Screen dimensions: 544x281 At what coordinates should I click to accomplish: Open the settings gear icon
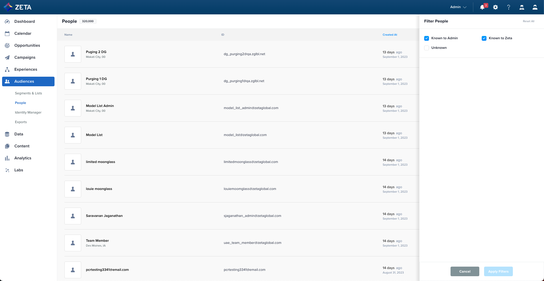[495, 7]
